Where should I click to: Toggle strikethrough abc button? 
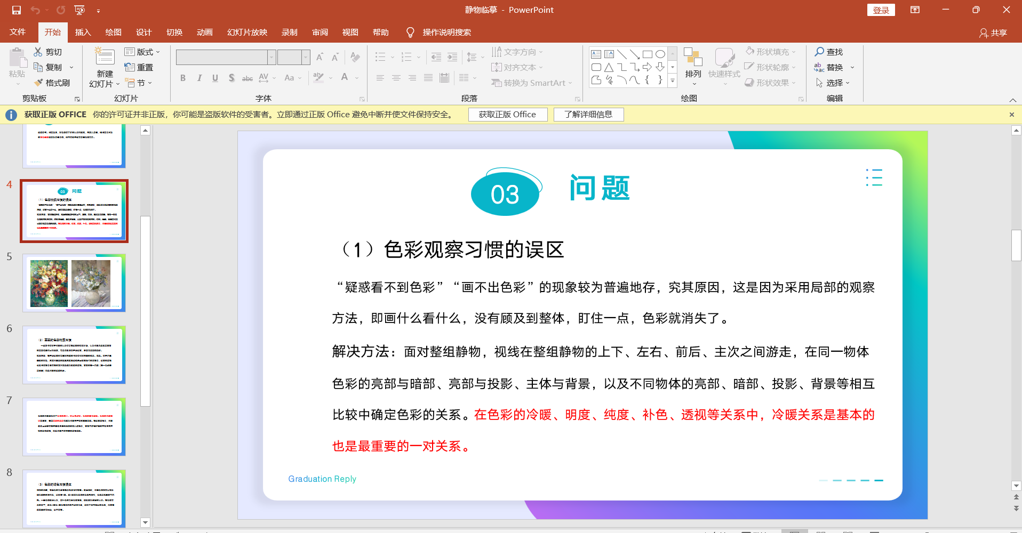click(x=247, y=78)
